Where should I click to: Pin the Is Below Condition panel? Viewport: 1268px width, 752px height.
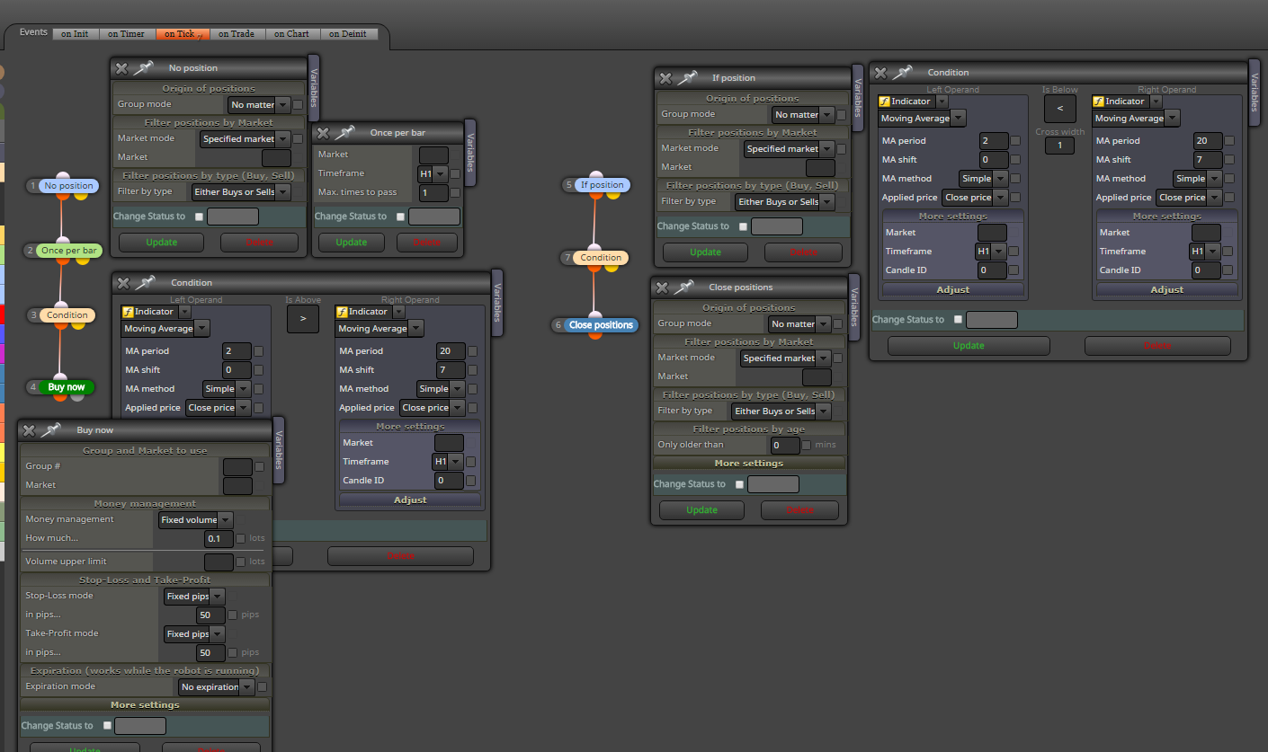tap(904, 73)
